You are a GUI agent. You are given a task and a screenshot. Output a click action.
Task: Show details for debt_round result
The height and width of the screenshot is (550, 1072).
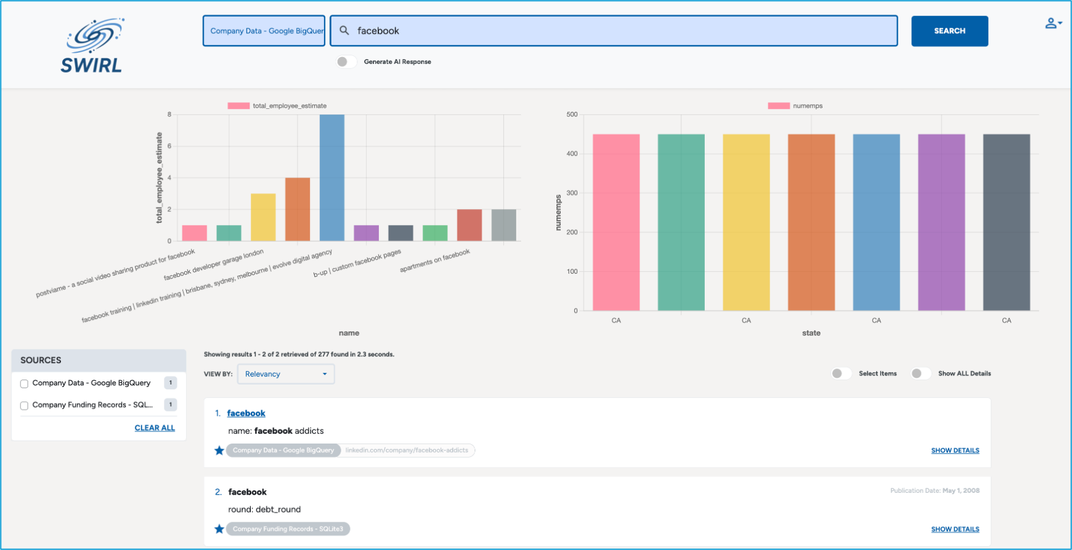point(955,529)
